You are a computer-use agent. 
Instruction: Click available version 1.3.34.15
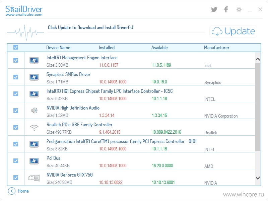coord(159,115)
